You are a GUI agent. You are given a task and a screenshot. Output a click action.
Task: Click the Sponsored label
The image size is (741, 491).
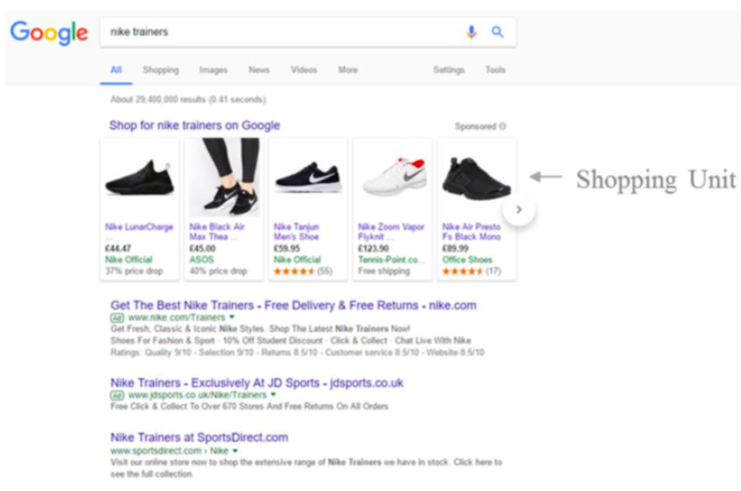[x=475, y=126]
